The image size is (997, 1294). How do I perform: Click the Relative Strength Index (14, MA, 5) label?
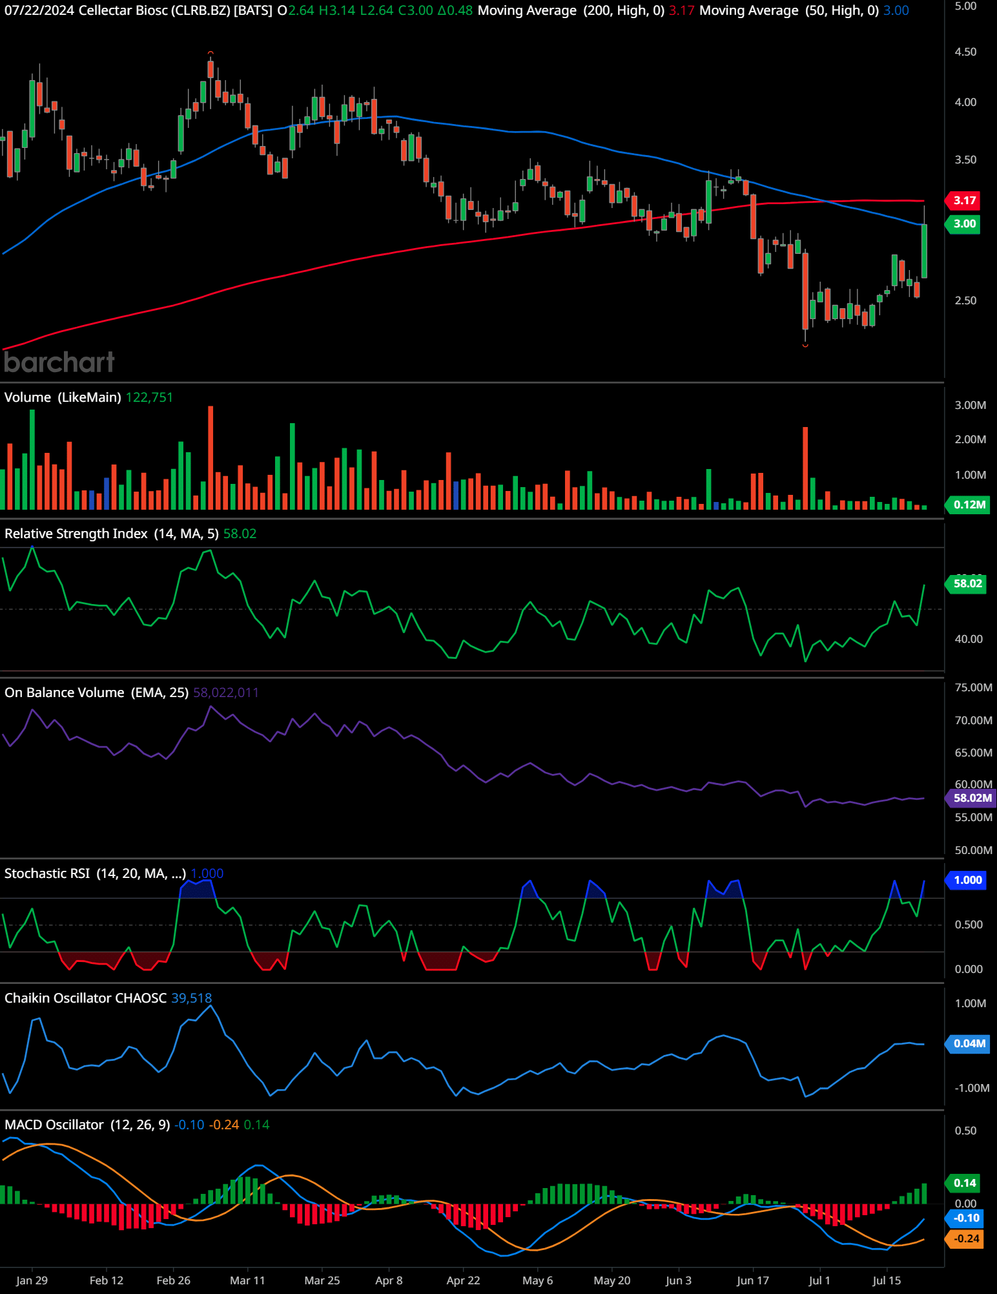click(x=111, y=534)
